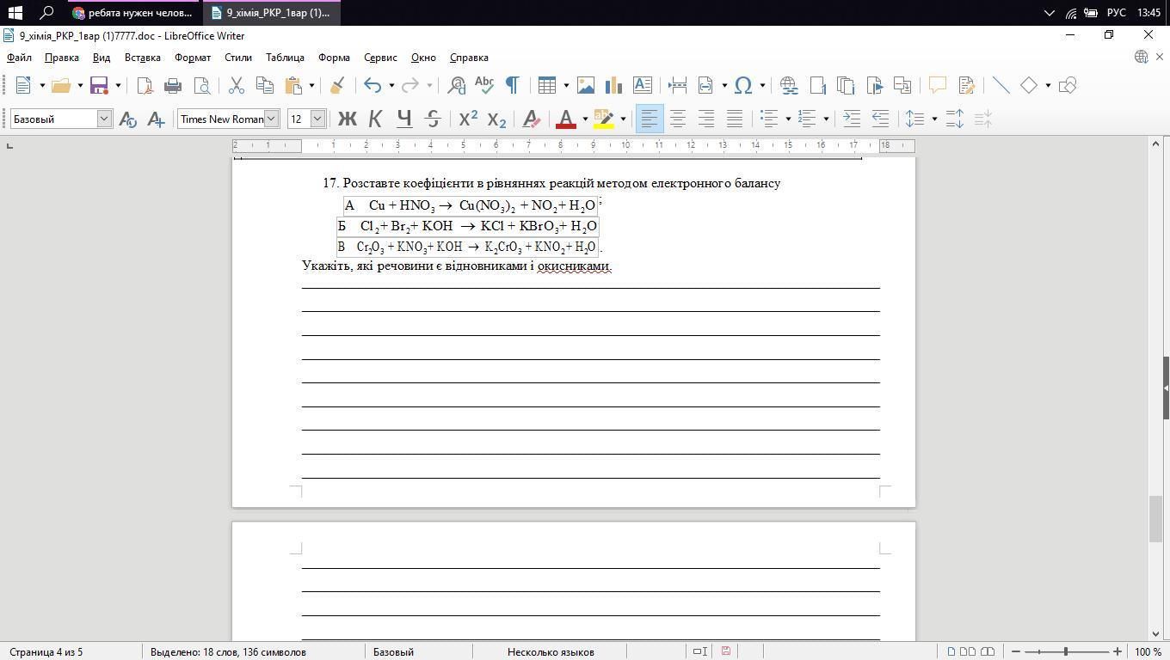Insert an image from the toolbar
Screen dimensions: 1170x660
coord(586,85)
